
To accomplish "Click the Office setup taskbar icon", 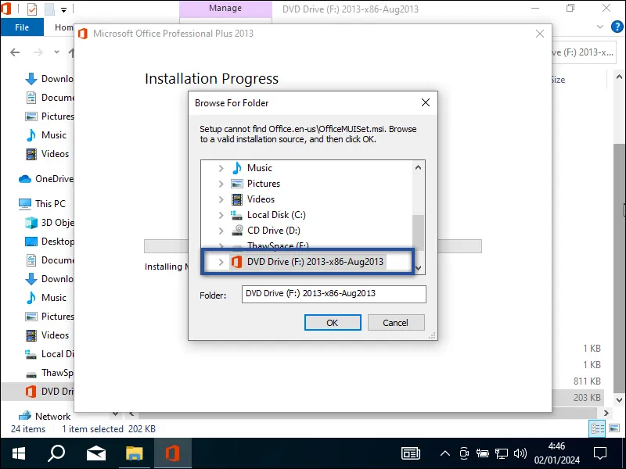I will pos(172,453).
